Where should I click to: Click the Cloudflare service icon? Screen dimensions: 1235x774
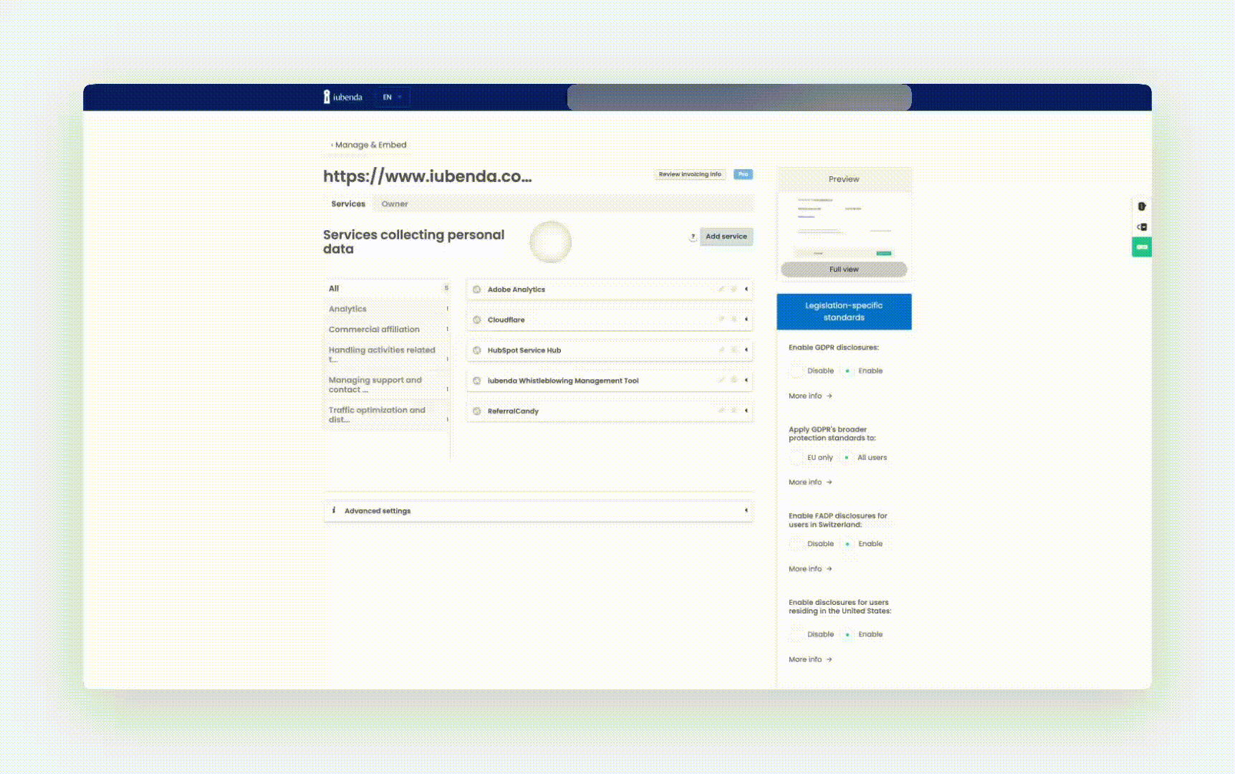[477, 320]
